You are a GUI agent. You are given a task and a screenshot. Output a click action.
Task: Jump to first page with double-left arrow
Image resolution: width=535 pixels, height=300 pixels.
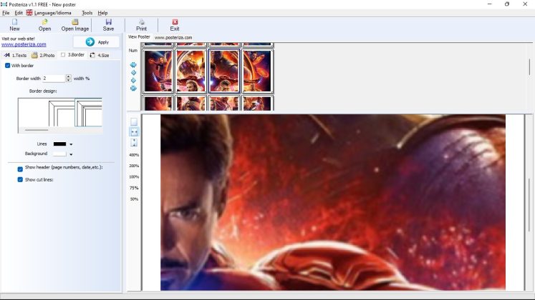[133, 64]
